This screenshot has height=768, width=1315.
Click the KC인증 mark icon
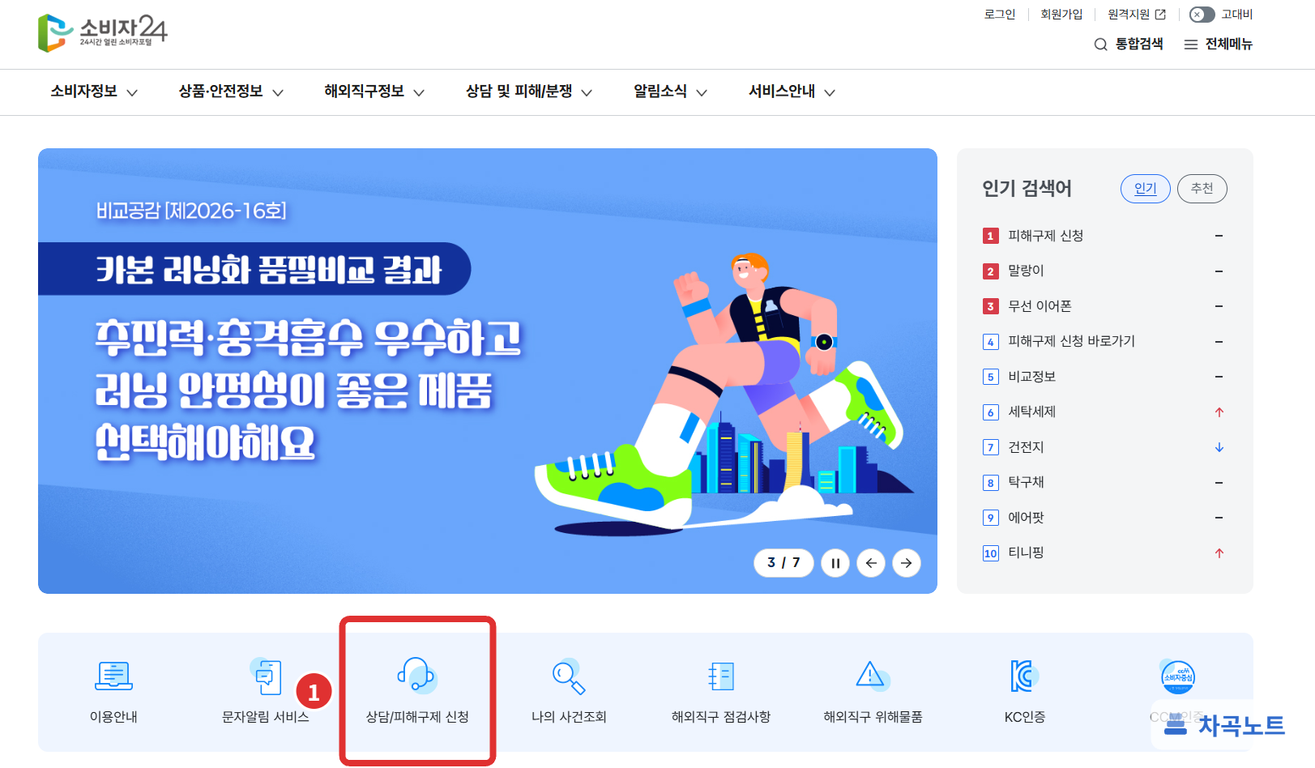click(x=1025, y=676)
